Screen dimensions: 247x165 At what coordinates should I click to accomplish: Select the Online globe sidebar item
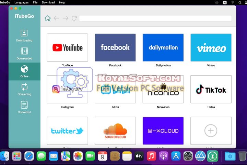[x=24, y=71]
